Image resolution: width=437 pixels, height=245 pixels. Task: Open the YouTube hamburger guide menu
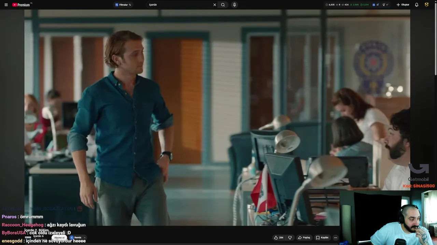point(6,5)
